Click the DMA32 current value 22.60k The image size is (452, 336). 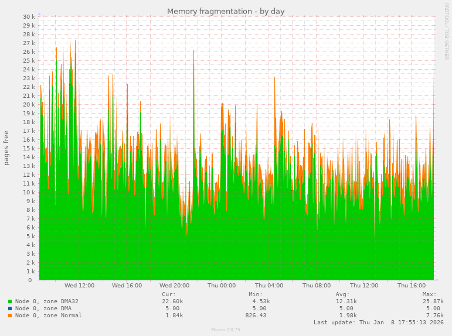[x=172, y=301]
